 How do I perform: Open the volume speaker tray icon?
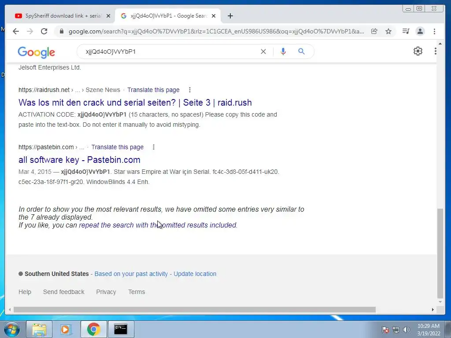[407, 330]
